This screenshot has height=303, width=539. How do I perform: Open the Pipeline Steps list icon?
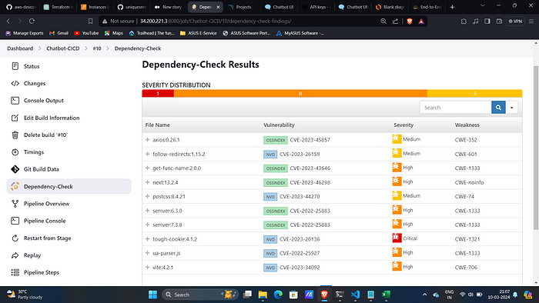point(15,272)
